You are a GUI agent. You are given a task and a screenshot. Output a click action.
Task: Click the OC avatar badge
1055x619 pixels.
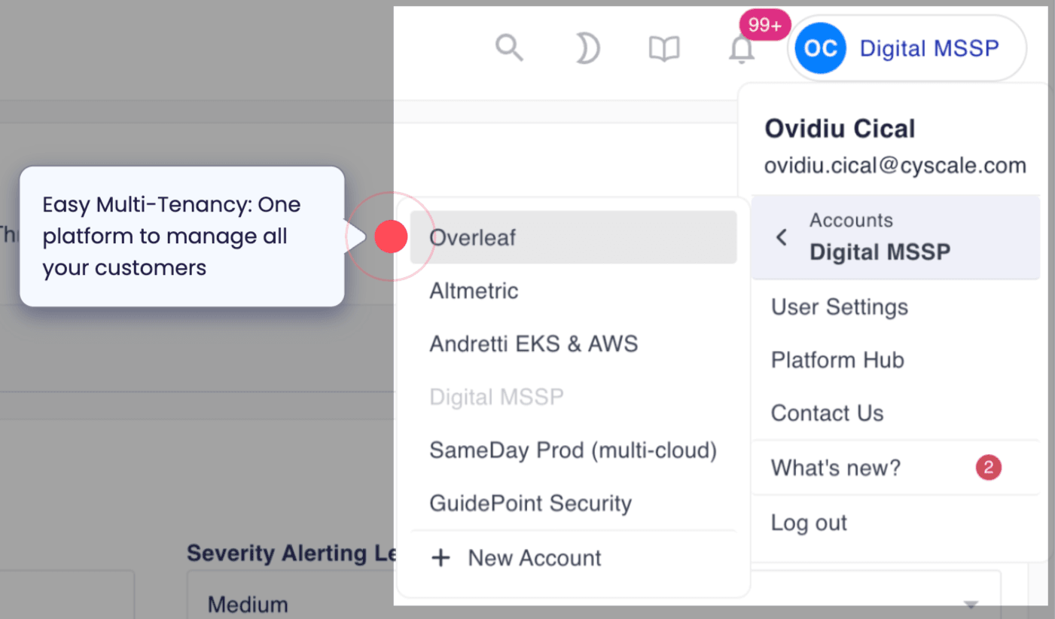819,47
